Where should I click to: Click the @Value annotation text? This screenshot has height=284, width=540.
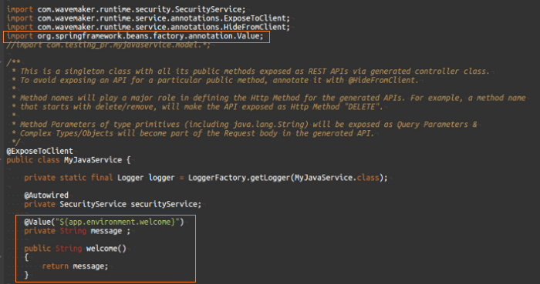[x=37, y=222]
